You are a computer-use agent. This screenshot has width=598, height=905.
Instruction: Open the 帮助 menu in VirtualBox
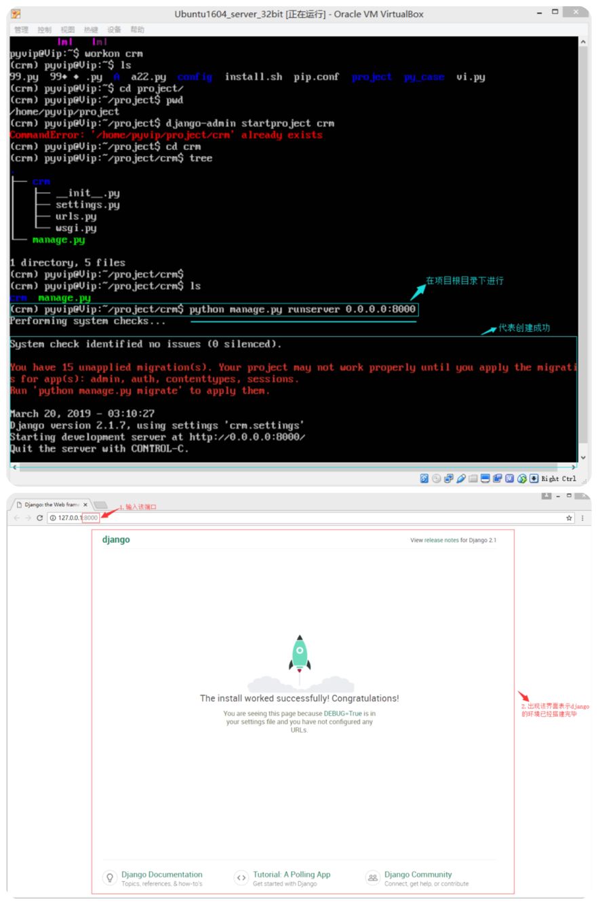(x=138, y=30)
